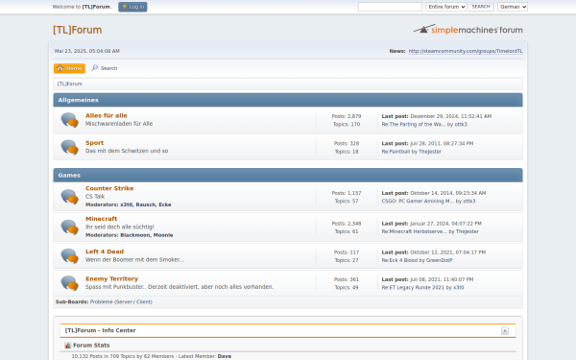Click the Forum Stats chart icon
The height and width of the screenshot is (360, 576).
click(67, 346)
